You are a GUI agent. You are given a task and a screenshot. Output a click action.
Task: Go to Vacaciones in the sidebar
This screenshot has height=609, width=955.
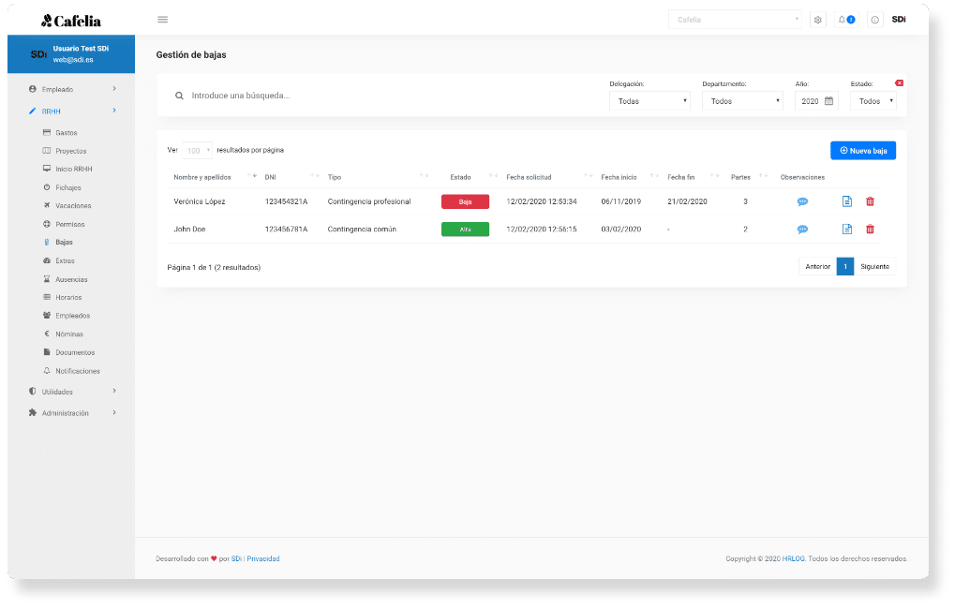(x=73, y=206)
